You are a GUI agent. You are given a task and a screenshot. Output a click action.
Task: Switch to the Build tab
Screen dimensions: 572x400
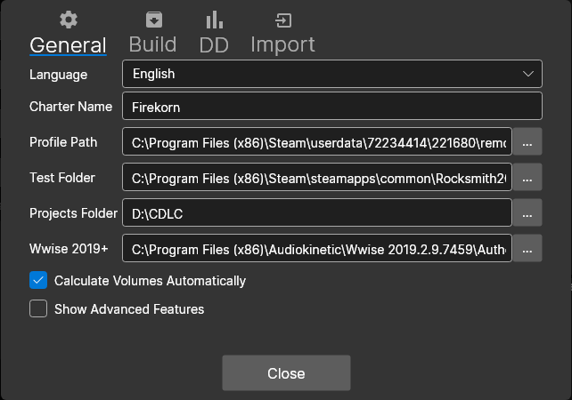click(153, 44)
